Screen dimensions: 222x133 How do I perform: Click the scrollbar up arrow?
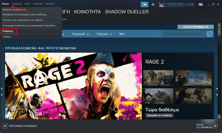click(219, 25)
